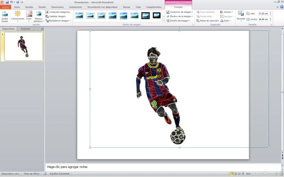Open Efectos de la imagen dropdown
The image size is (284, 177).
(x=180, y=16)
